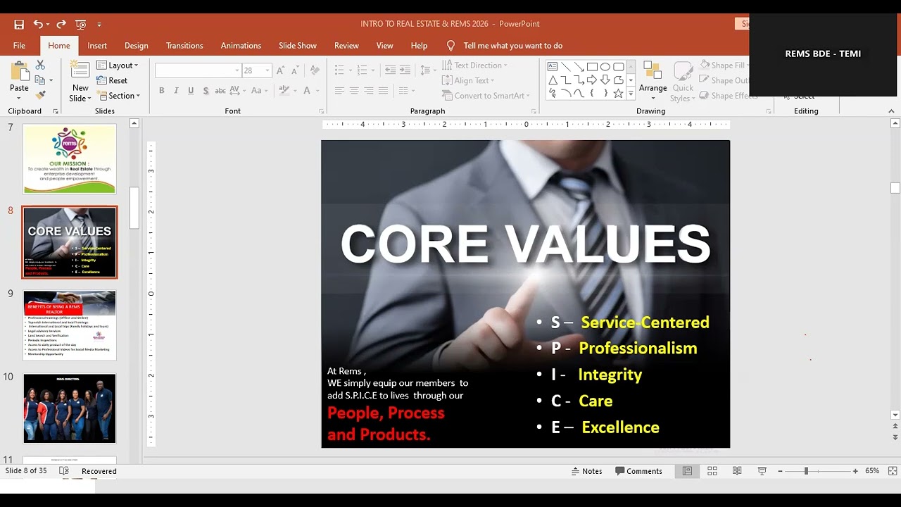Center the text alignment
This screenshot has height=507, width=901.
click(x=354, y=91)
